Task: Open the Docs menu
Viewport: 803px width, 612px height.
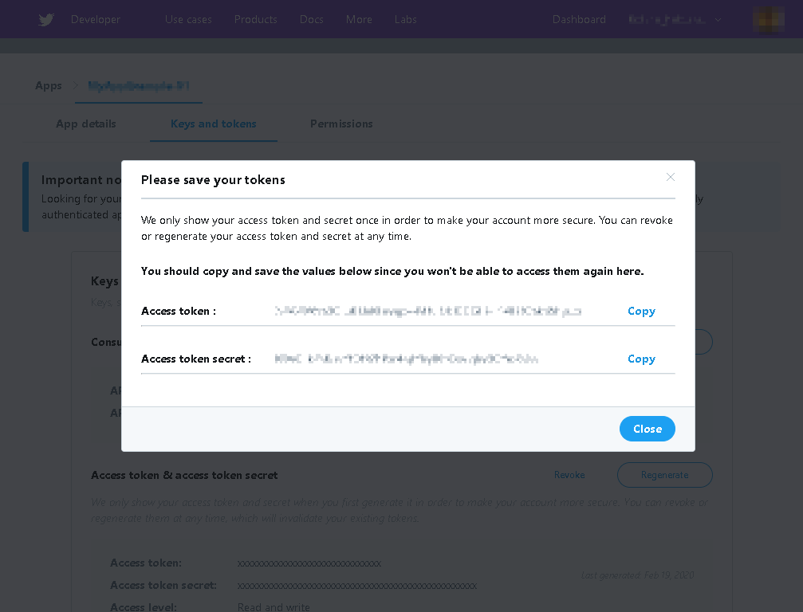Action: 311,19
